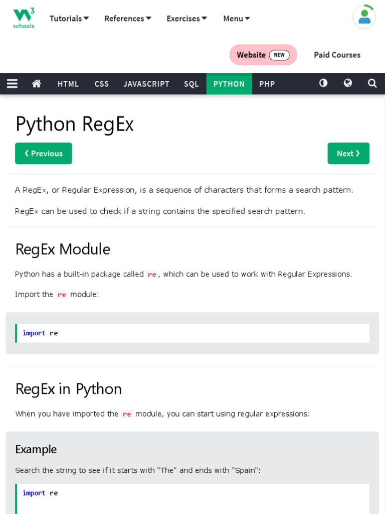
Task: Select the CSS tab
Action: click(102, 84)
